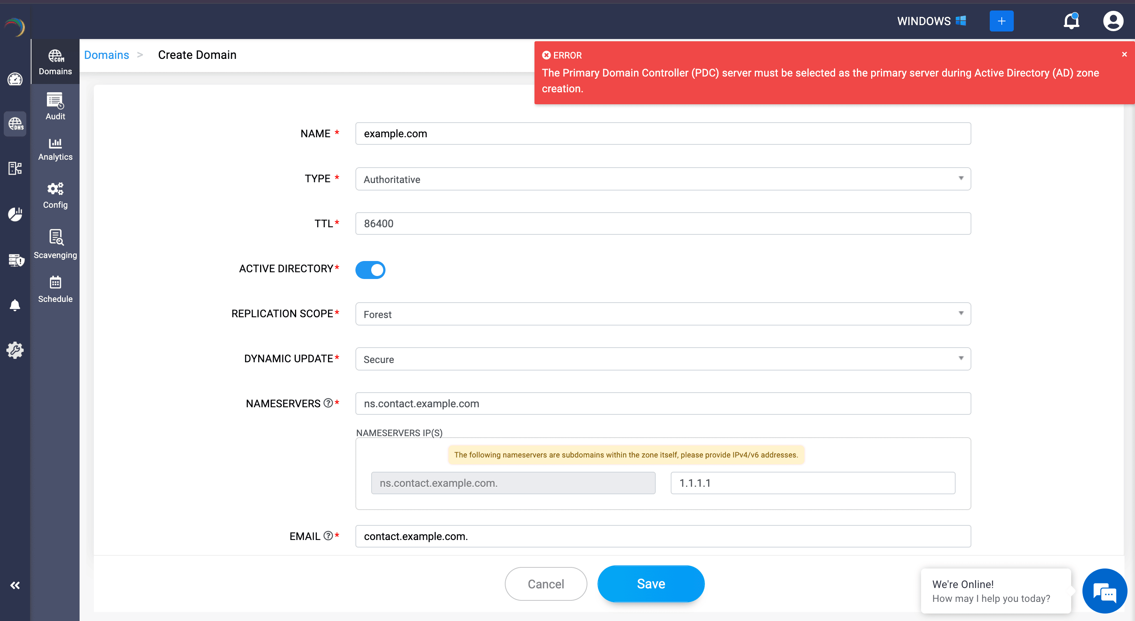Click the Save button
Viewport: 1135px width, 621px height.
point(650,583)
